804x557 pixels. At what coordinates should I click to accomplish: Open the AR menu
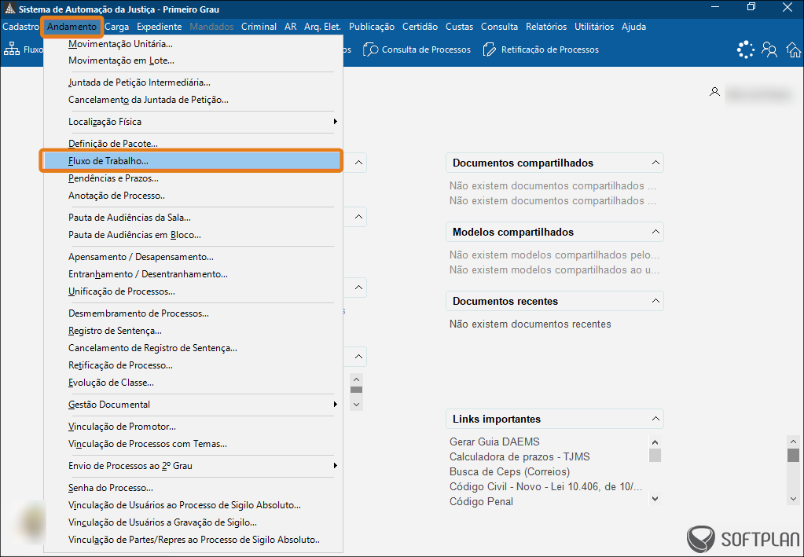pos(290,27)
